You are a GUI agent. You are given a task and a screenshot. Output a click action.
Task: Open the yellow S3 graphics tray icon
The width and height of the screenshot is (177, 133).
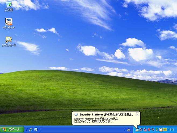pos(165,130)
